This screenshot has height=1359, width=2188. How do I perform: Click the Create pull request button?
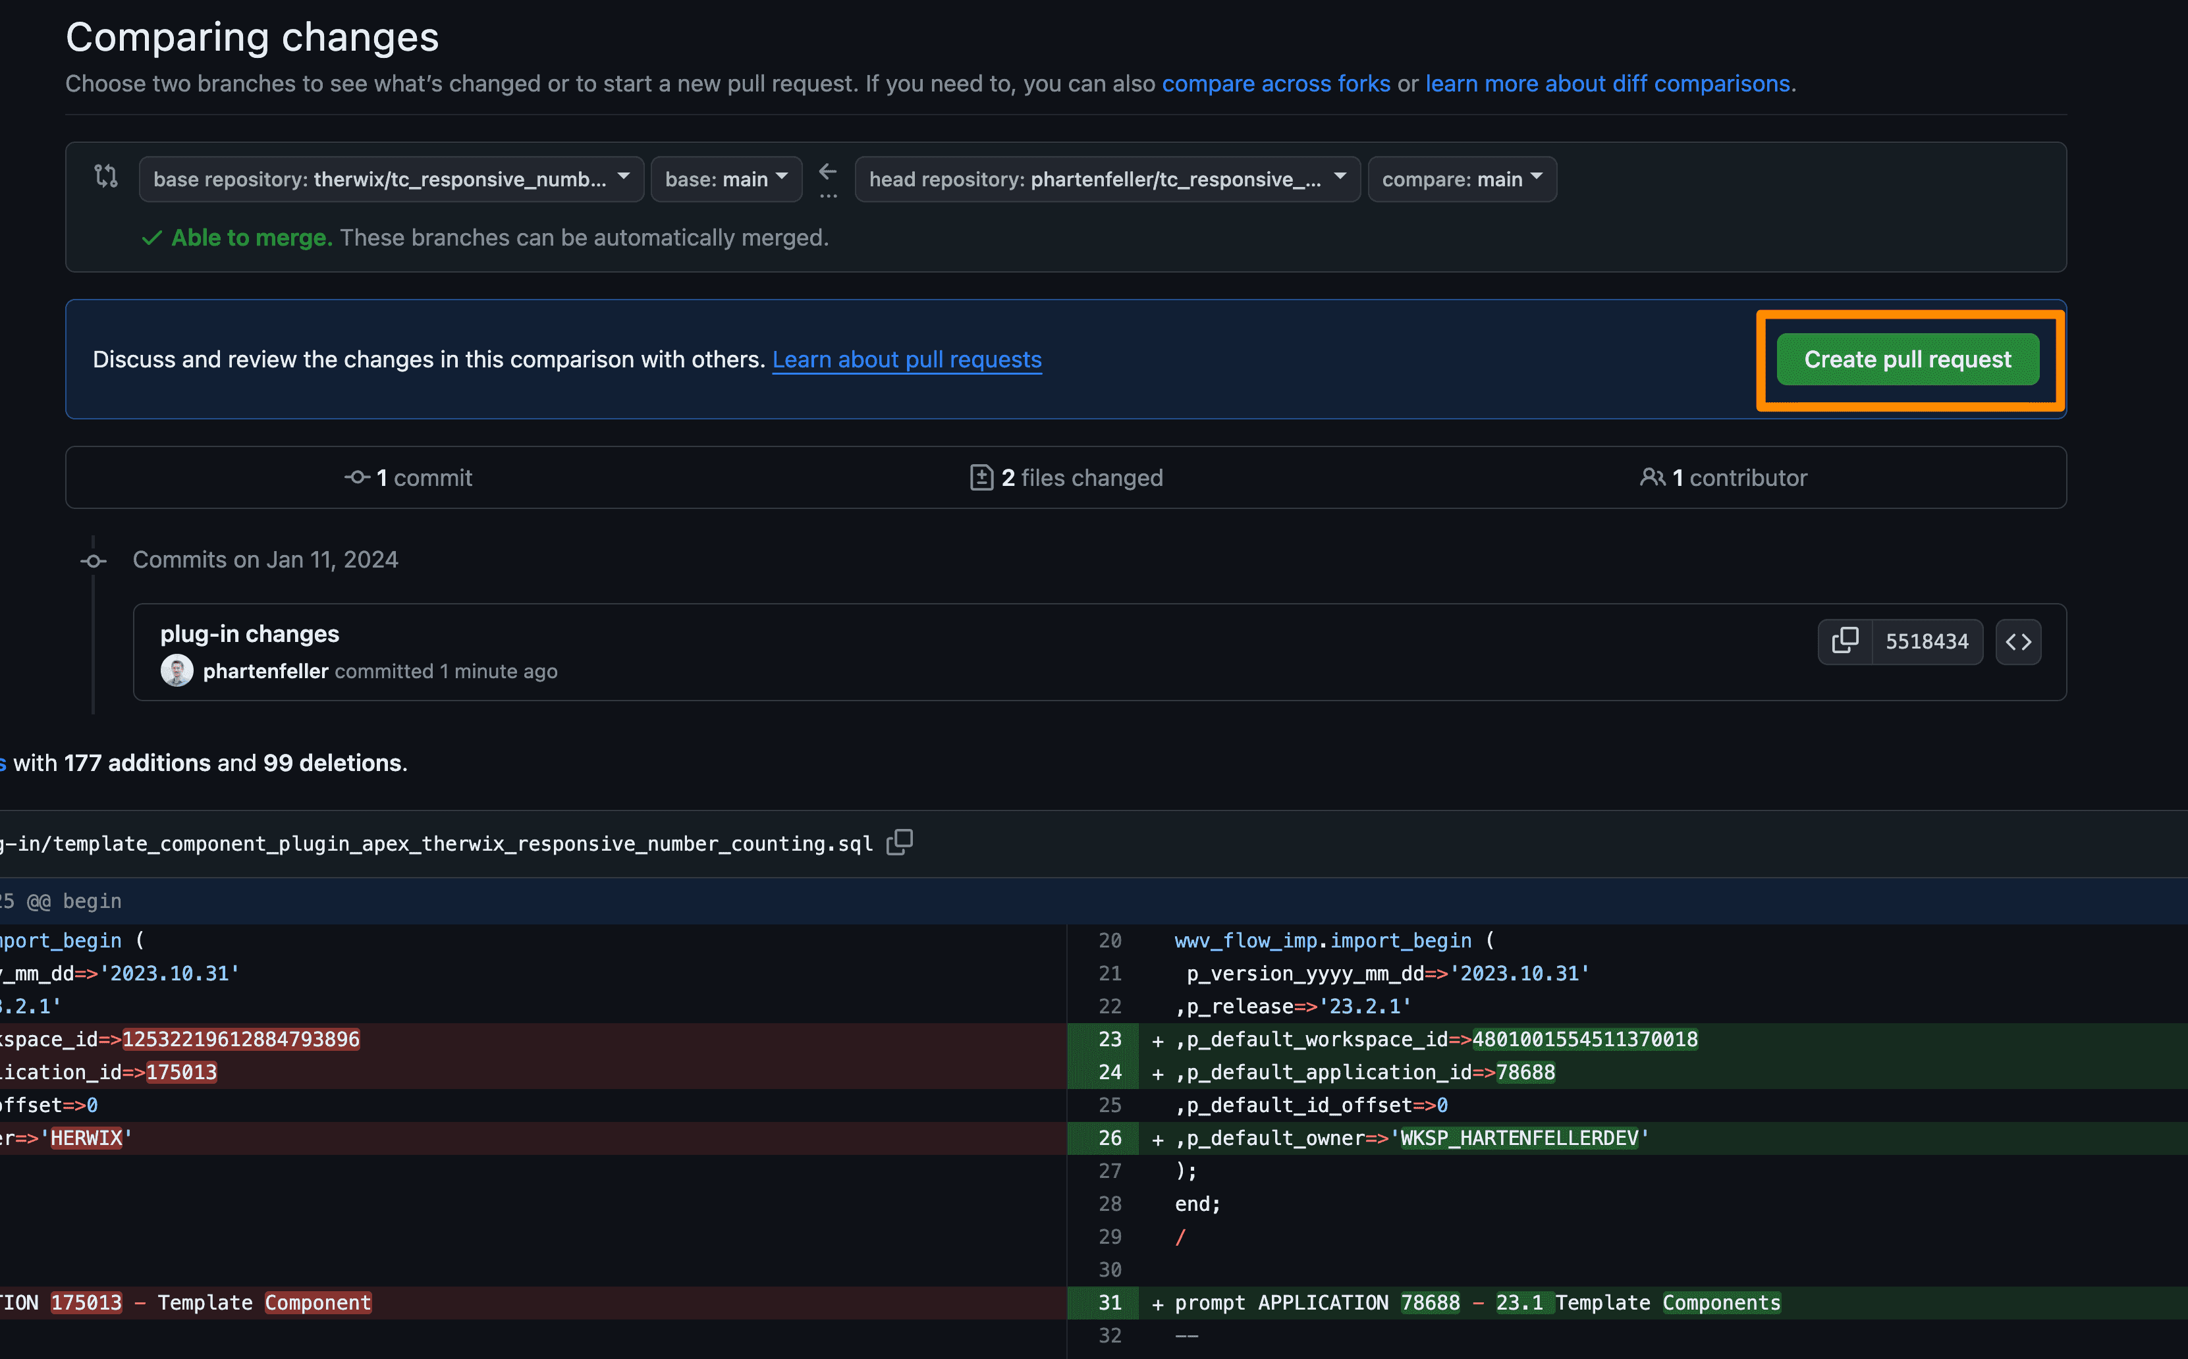coord(1907,359)
